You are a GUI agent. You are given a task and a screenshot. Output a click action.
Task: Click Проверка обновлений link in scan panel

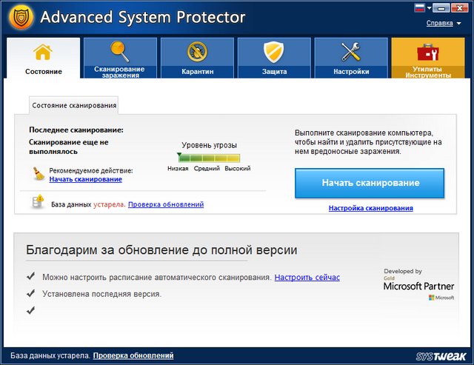(x=165, y=204)
